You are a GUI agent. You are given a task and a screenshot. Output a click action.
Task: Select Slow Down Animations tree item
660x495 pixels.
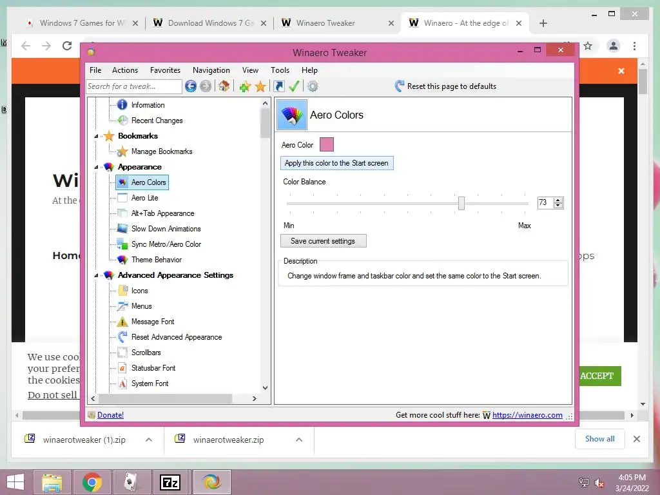tap(166, 229)
